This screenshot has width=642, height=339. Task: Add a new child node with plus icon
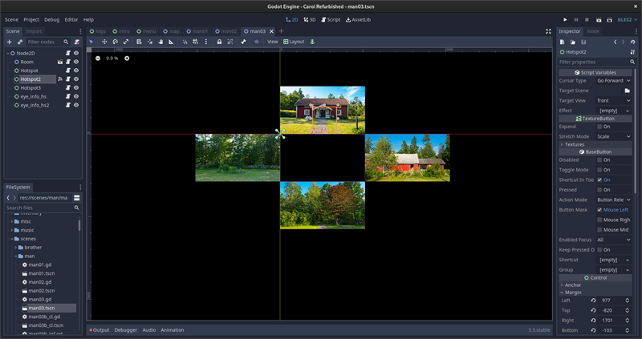tap(10, 42)
